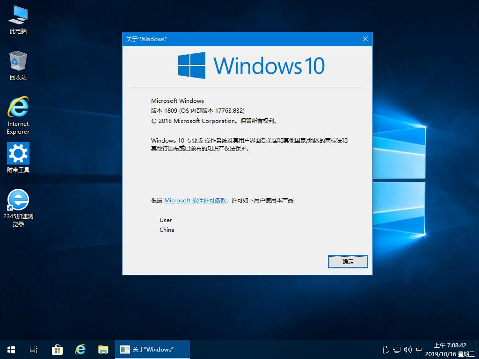Select the 关于"Windows" taskbar button
Screen dimensions: 479x359
152,350
